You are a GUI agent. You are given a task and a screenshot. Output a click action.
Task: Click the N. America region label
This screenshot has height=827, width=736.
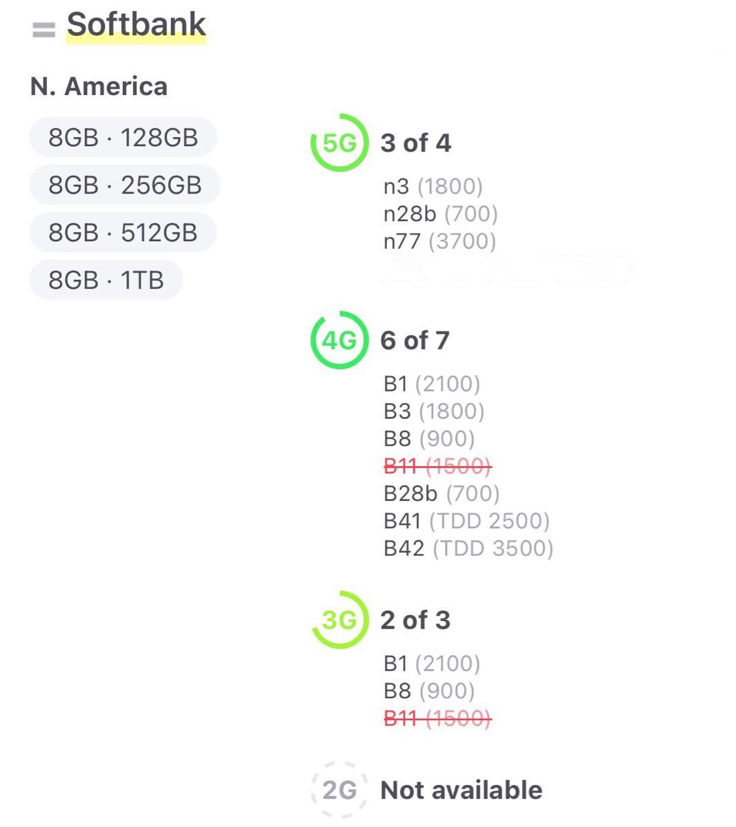tap(99, 86)
